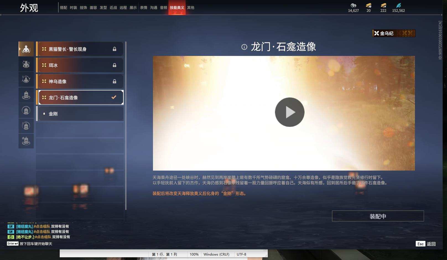Click #点击组队 link in 绝不让步 message
This screenshot has height=260, width=447.
pyautogui.click(x=43, y=237)
